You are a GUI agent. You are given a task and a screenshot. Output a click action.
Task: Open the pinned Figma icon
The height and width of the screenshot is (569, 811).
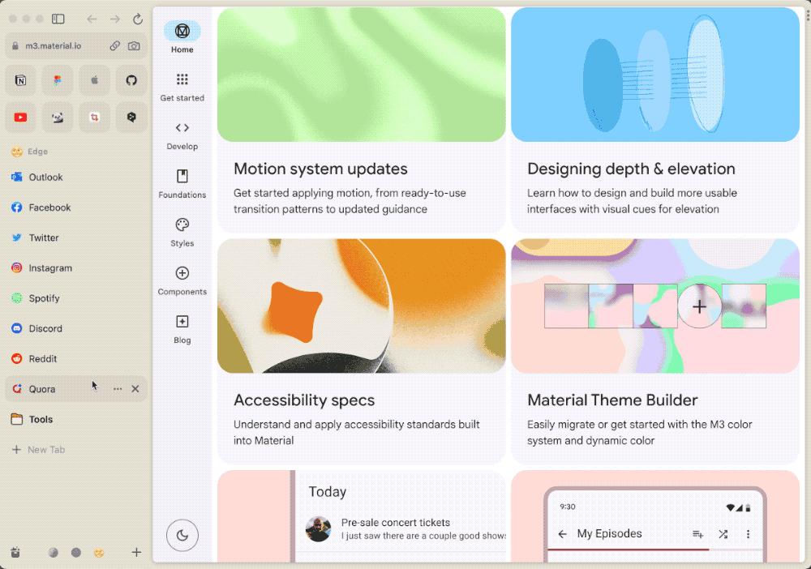tap(58, 80)
